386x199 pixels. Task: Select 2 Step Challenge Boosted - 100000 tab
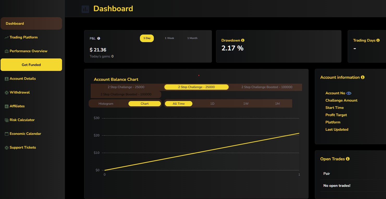(x=267, y=87)
